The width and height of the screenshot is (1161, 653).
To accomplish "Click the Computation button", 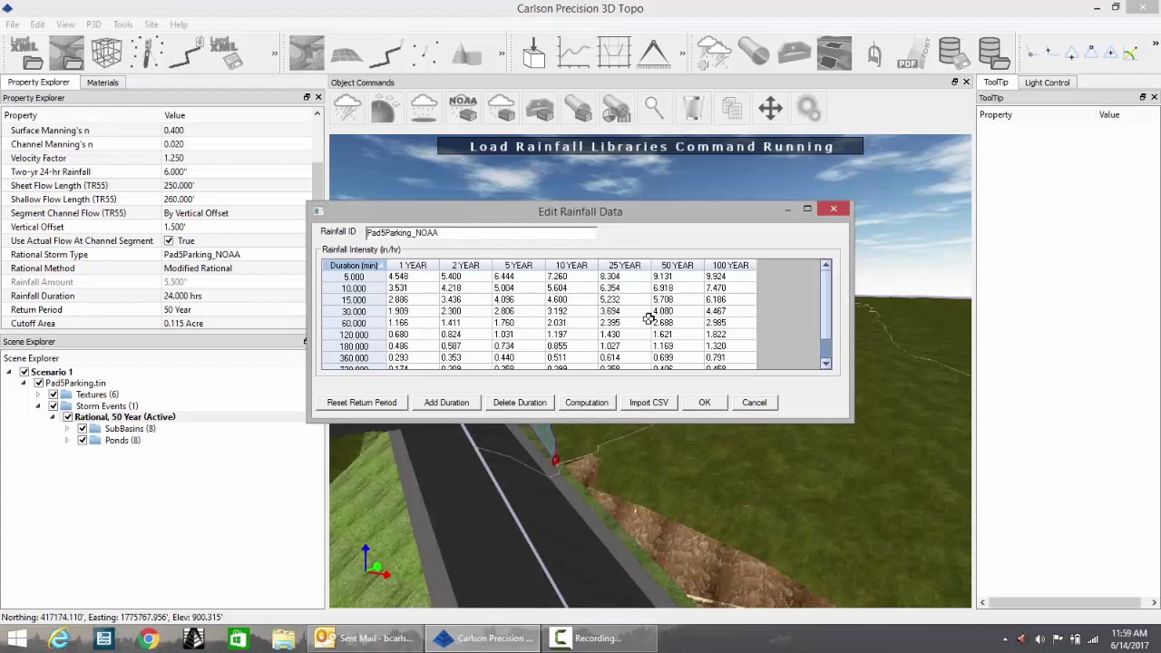I will click(587, 403).
